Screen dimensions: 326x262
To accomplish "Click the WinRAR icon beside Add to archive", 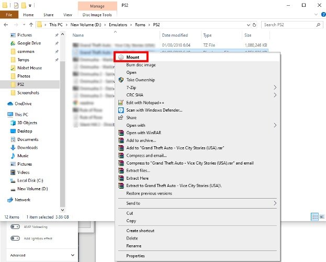I will click(x=121, y=140).
